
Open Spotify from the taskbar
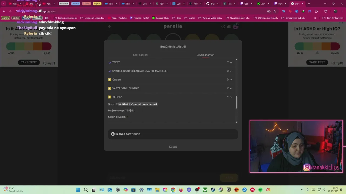pyautogui.click(x=260, y=190)
